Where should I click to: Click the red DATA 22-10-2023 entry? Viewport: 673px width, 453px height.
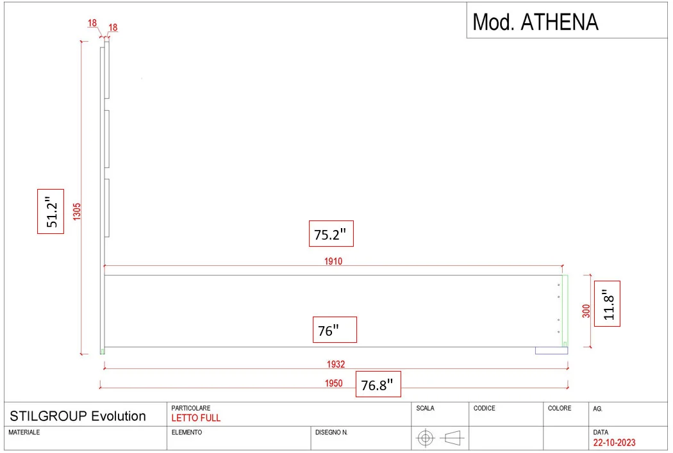pyautogui.click(x=615, y=442)
